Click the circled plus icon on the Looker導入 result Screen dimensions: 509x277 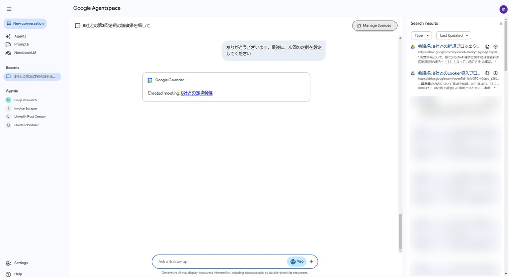495,73
